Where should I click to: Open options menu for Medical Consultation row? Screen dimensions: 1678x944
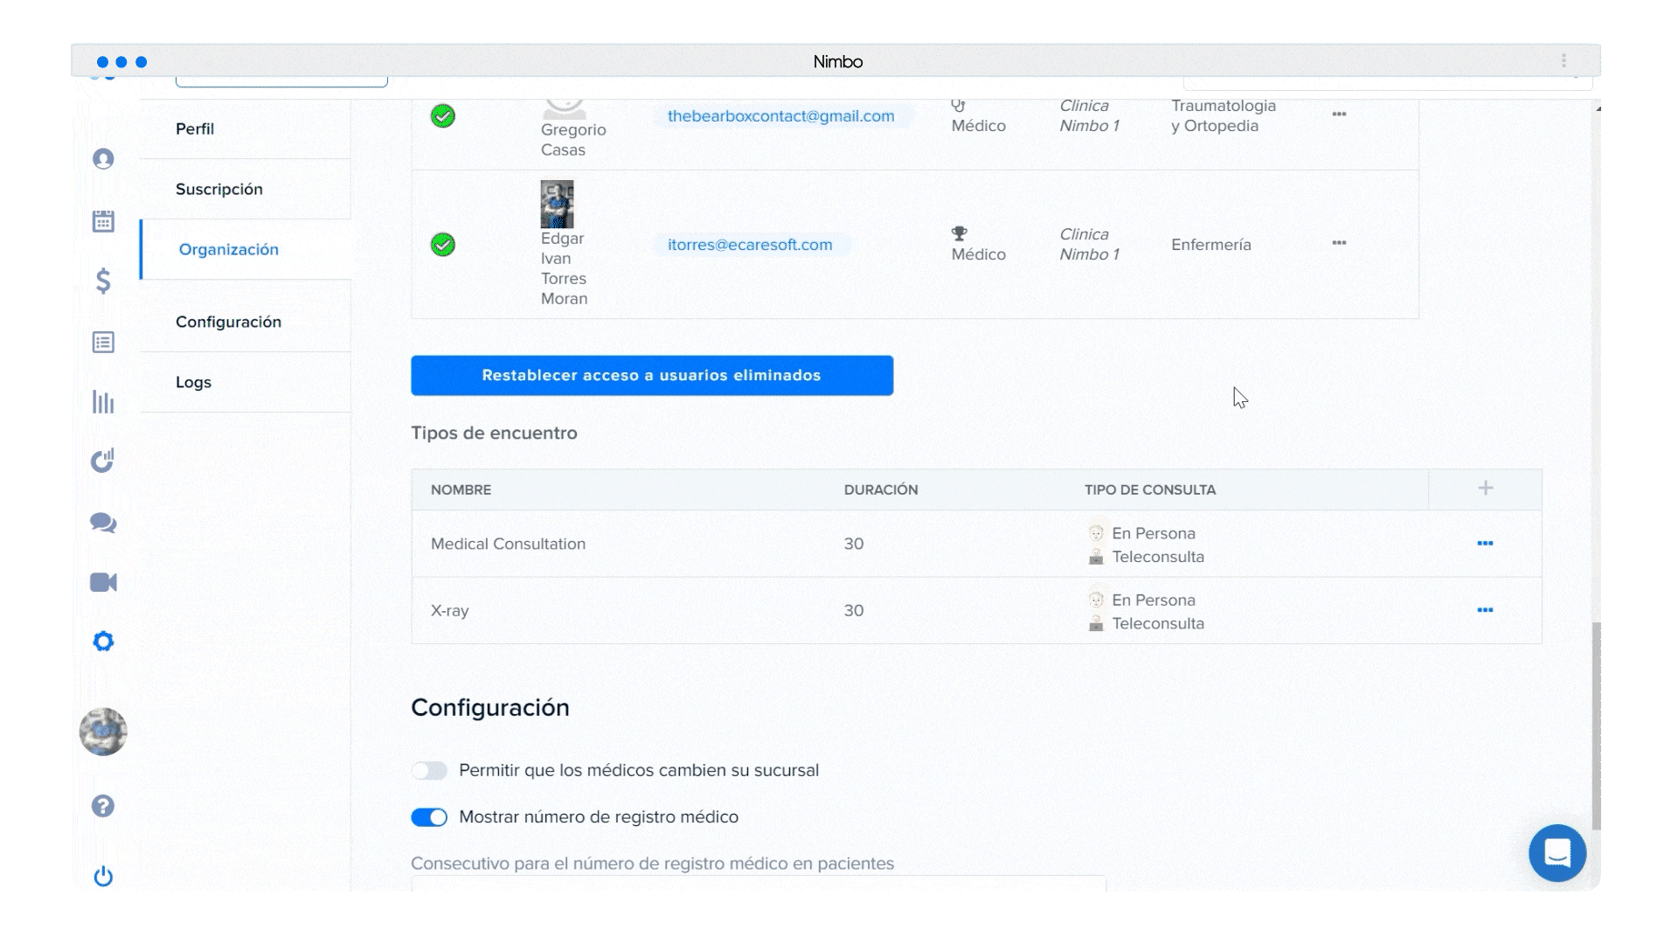pos(1485,544)
